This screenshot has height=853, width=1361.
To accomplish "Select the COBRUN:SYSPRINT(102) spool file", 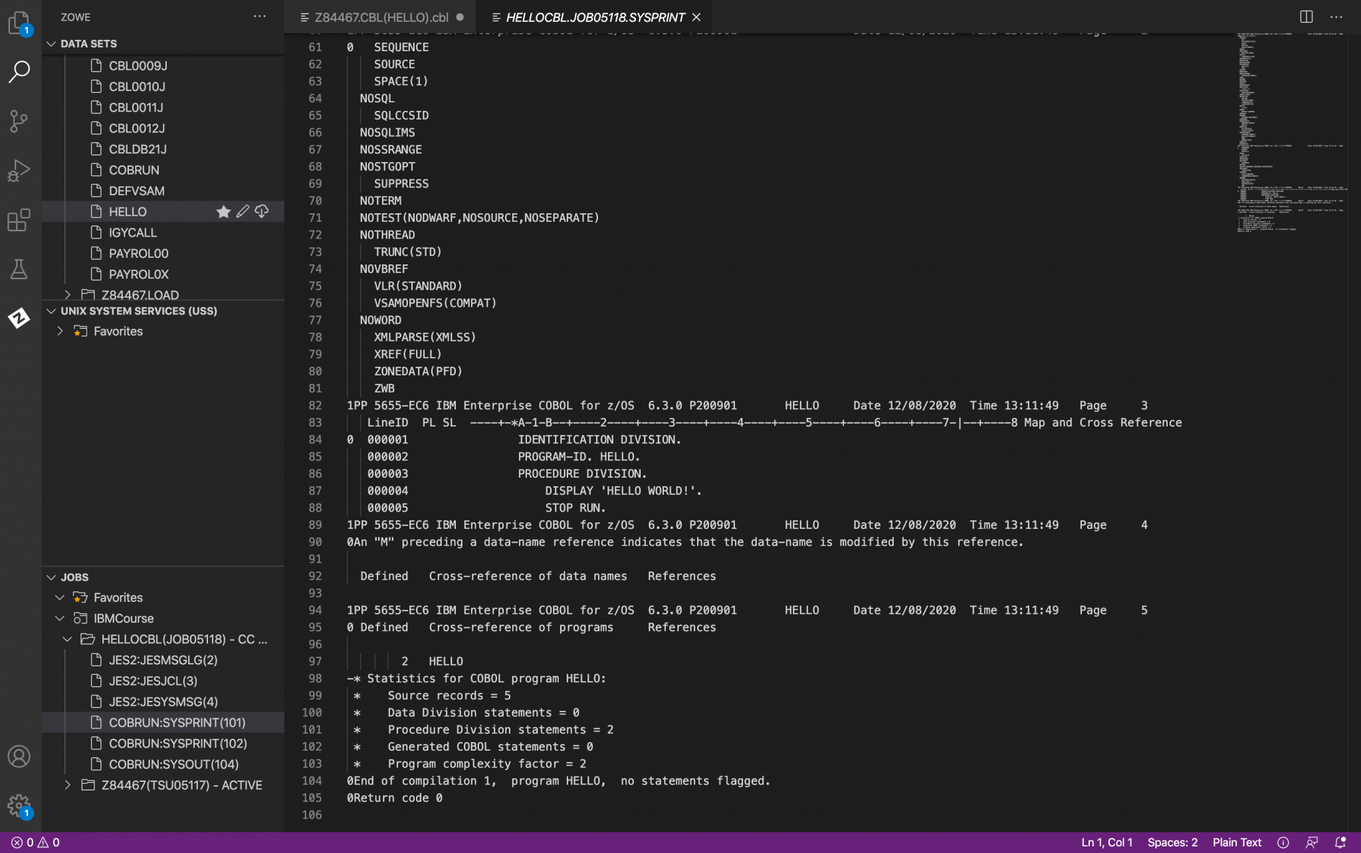I will [x=177, y=743].
